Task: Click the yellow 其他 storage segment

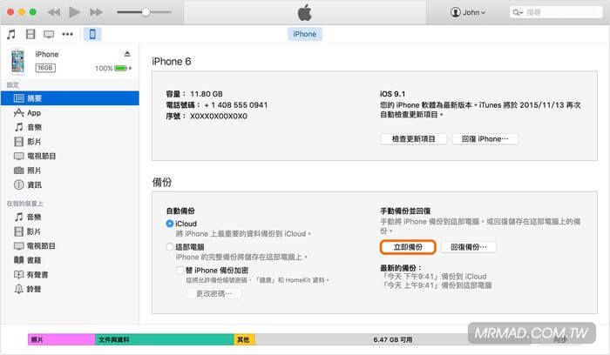Action: click(x=244, y=340)
